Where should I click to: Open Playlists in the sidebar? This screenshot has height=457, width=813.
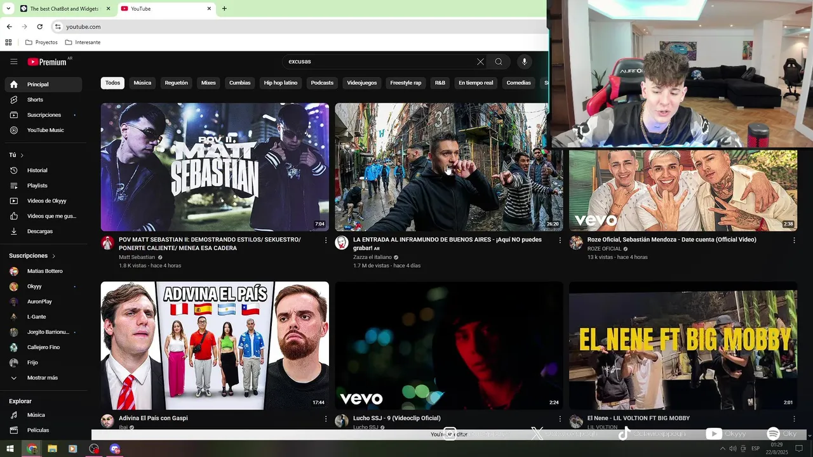tap(43, 185)
